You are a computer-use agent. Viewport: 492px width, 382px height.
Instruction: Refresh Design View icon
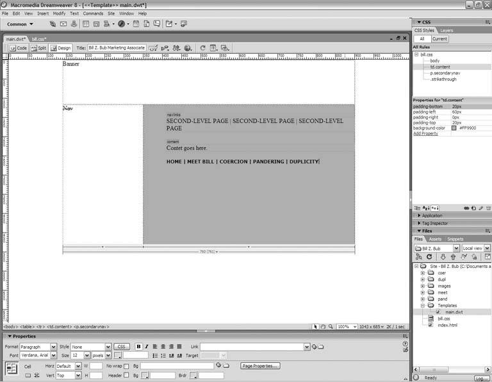point(202,48)
